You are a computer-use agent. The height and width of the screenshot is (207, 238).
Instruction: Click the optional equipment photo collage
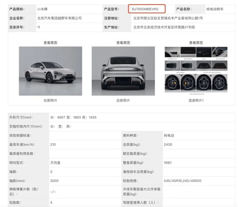tap(196, 71)
